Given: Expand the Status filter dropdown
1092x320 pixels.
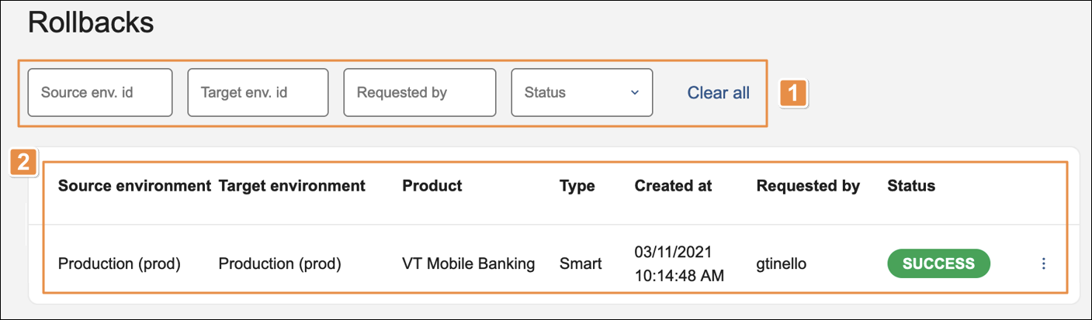Looking at the screenshot, I should [x=581, y=93].
